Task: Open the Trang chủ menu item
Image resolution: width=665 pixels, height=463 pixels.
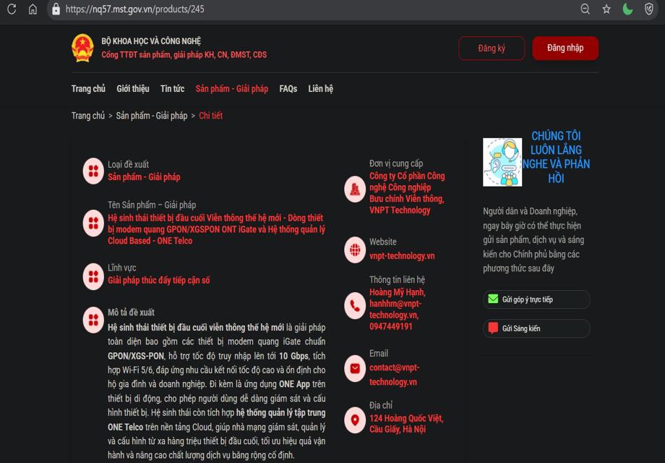Action: [88, 89]
